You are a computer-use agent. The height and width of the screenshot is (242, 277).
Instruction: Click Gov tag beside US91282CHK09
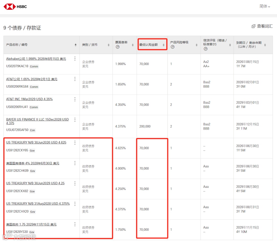click(x=33, y=171)
